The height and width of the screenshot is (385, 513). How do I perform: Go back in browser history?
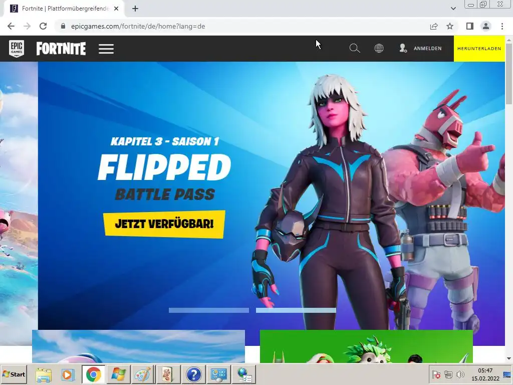[x=11, y=26]
